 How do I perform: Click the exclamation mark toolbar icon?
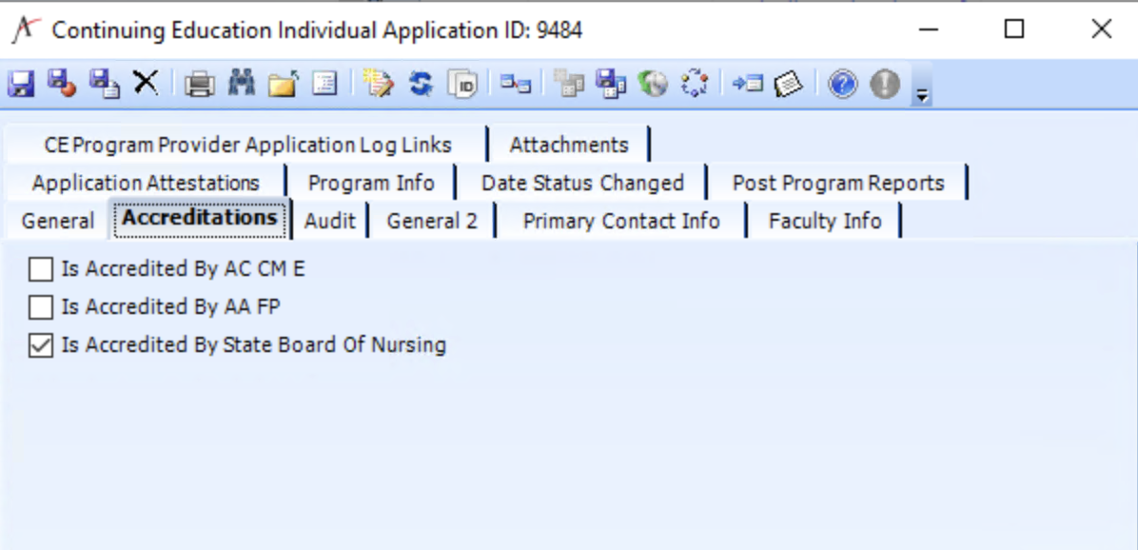pos(884,83)
